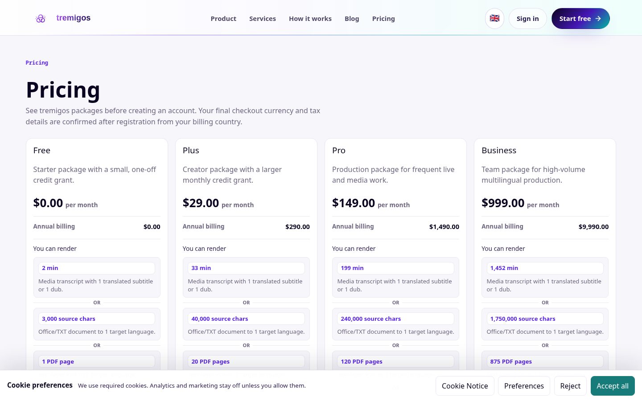Click the 875 PDF pages badge
This screenshot has height=401, width=642.
click(545, 362)
